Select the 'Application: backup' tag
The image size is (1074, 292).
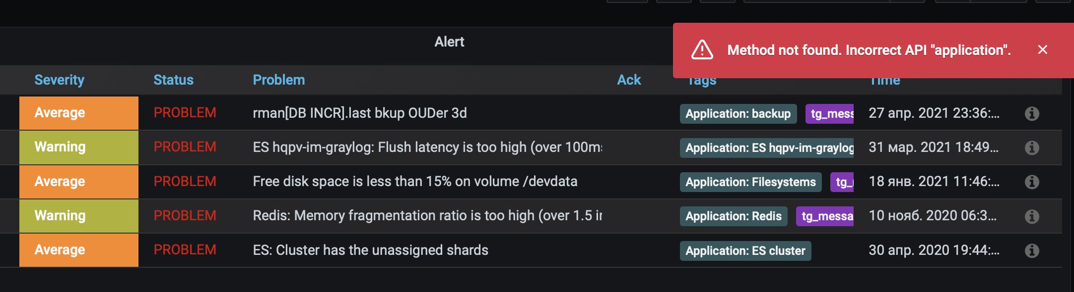tap(738, 113)
